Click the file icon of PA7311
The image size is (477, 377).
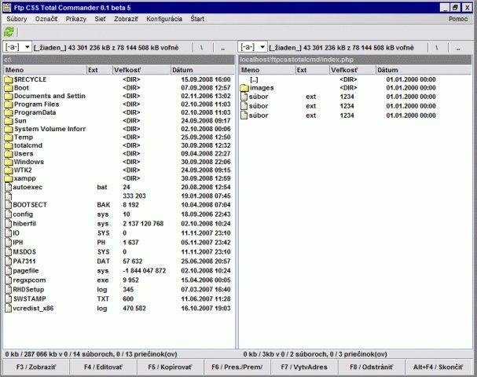point(8,262)
